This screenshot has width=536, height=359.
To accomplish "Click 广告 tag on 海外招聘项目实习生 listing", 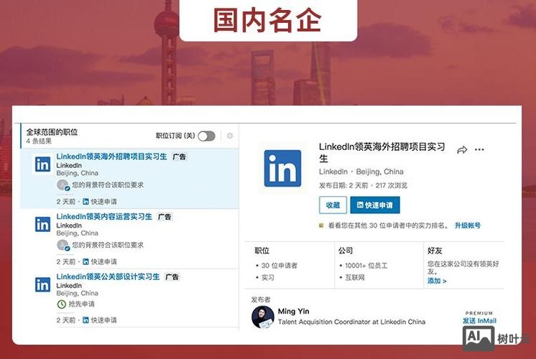I will (179, 157).
